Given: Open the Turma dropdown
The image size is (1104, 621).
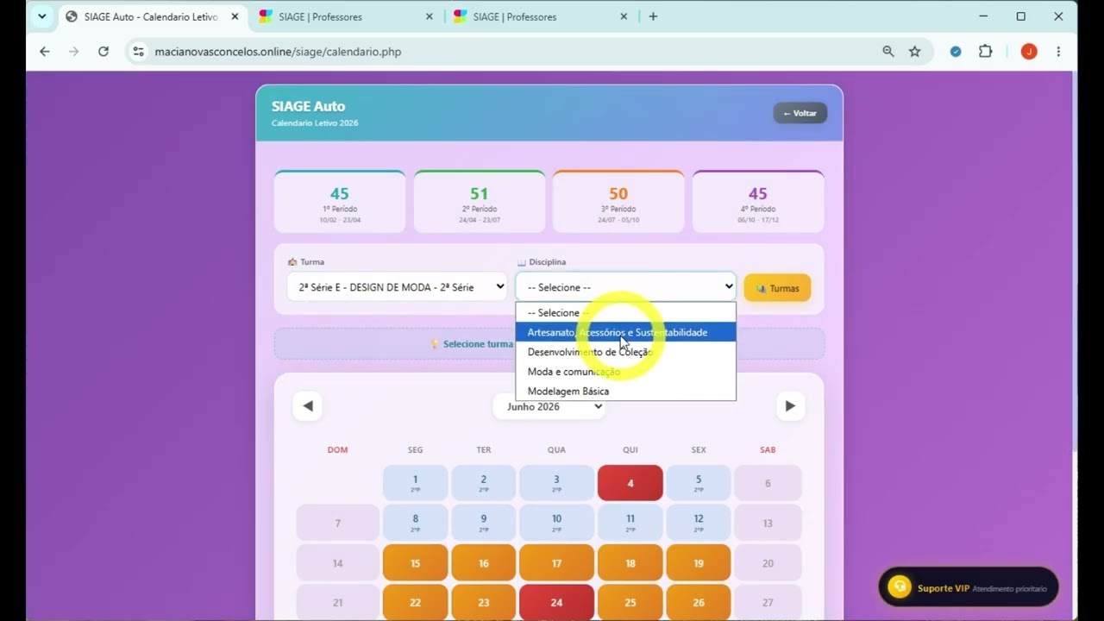Looking at the screenshot, I should 397,287.
